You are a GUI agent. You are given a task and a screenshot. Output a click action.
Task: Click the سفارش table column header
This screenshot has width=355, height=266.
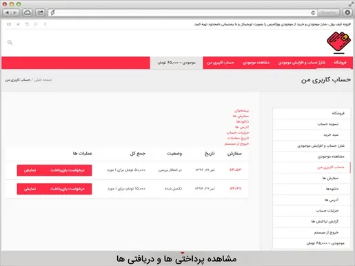pyautogui.click(x=234, y=154)
